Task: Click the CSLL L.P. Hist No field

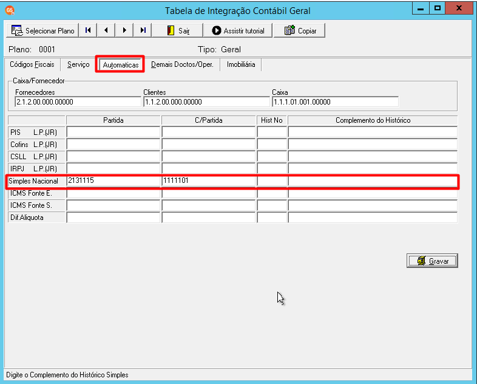Action: pos(272,157)
